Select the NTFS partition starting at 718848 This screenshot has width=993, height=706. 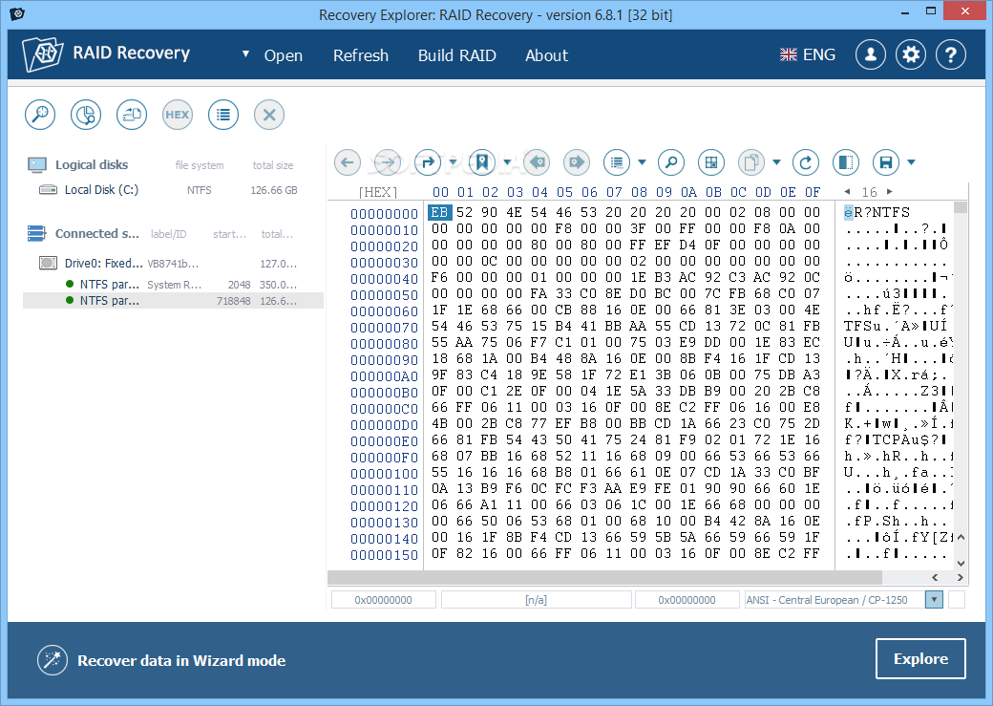(x=173, y=300)
